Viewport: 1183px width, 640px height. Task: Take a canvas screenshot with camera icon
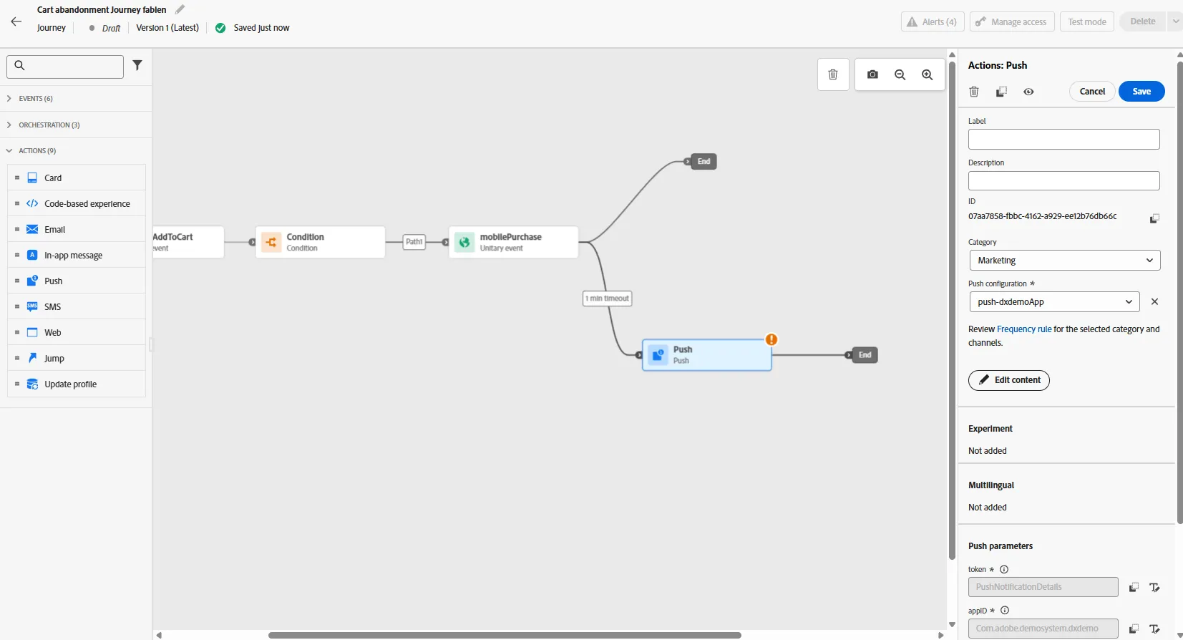(x=872, y=74)
